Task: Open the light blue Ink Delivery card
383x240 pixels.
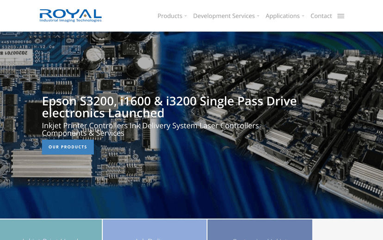Action: pyautogui.click(x=154, y=230)
